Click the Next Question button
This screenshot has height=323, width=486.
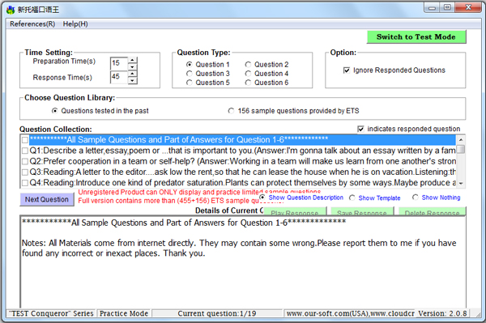pyautogui.click(x=47, y=199)
